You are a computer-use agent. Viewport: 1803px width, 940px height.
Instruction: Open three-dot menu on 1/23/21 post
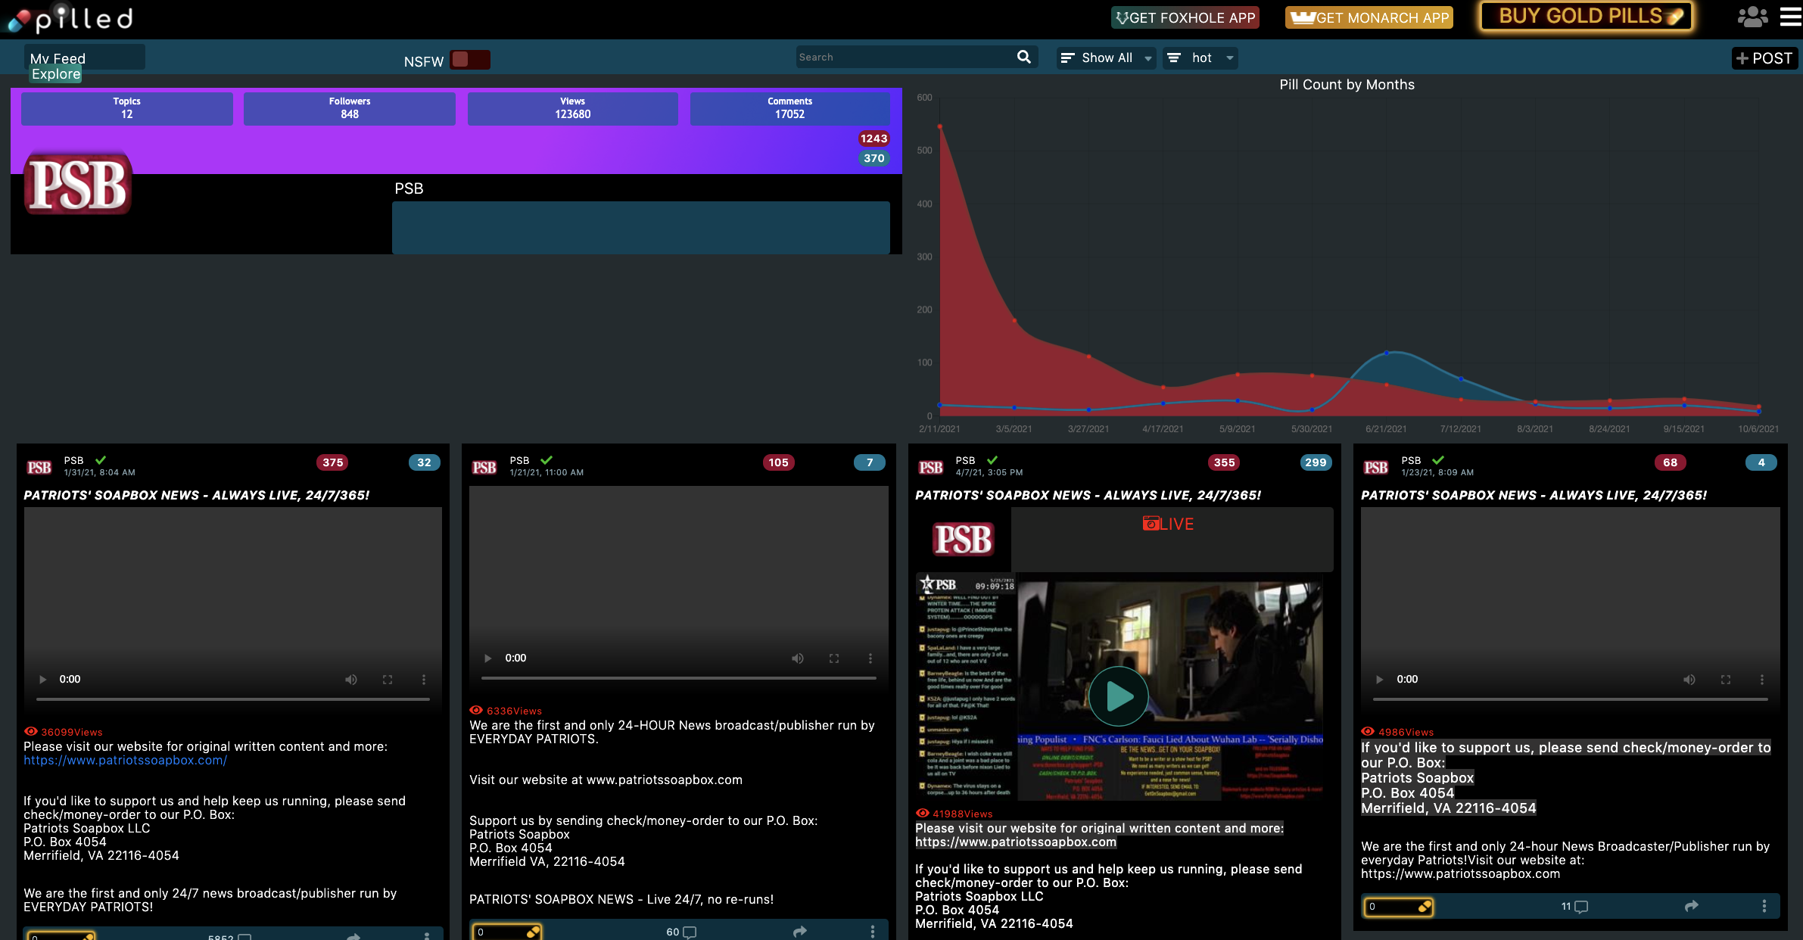[1764, 906]
